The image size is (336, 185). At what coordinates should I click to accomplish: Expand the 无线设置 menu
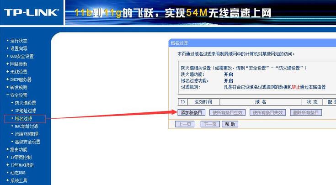pos(19,72)
